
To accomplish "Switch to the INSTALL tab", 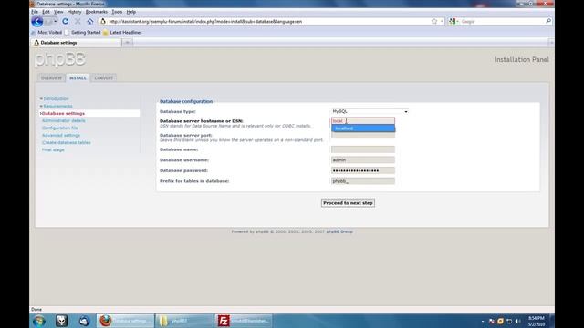I will click(x=78, y=78).
